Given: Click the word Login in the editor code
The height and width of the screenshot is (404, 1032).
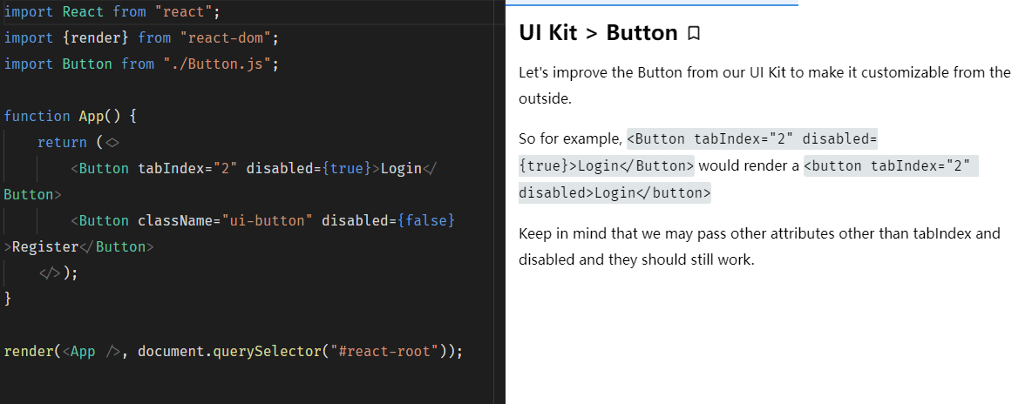Looking at the screenshot, I should pos(401,168).
